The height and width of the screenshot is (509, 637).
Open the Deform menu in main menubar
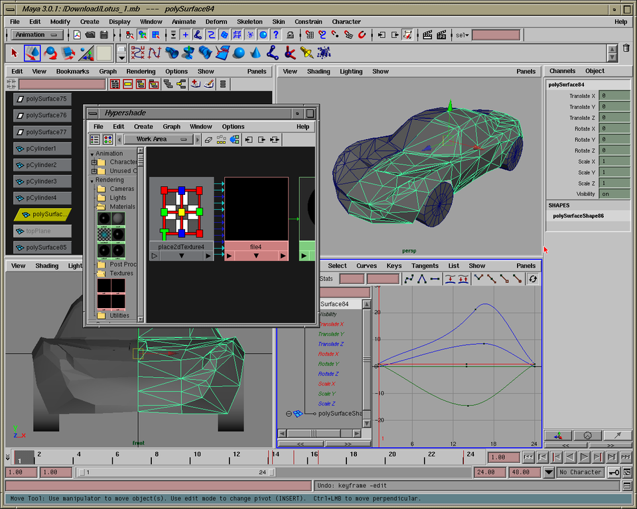[x=216, y=21]
